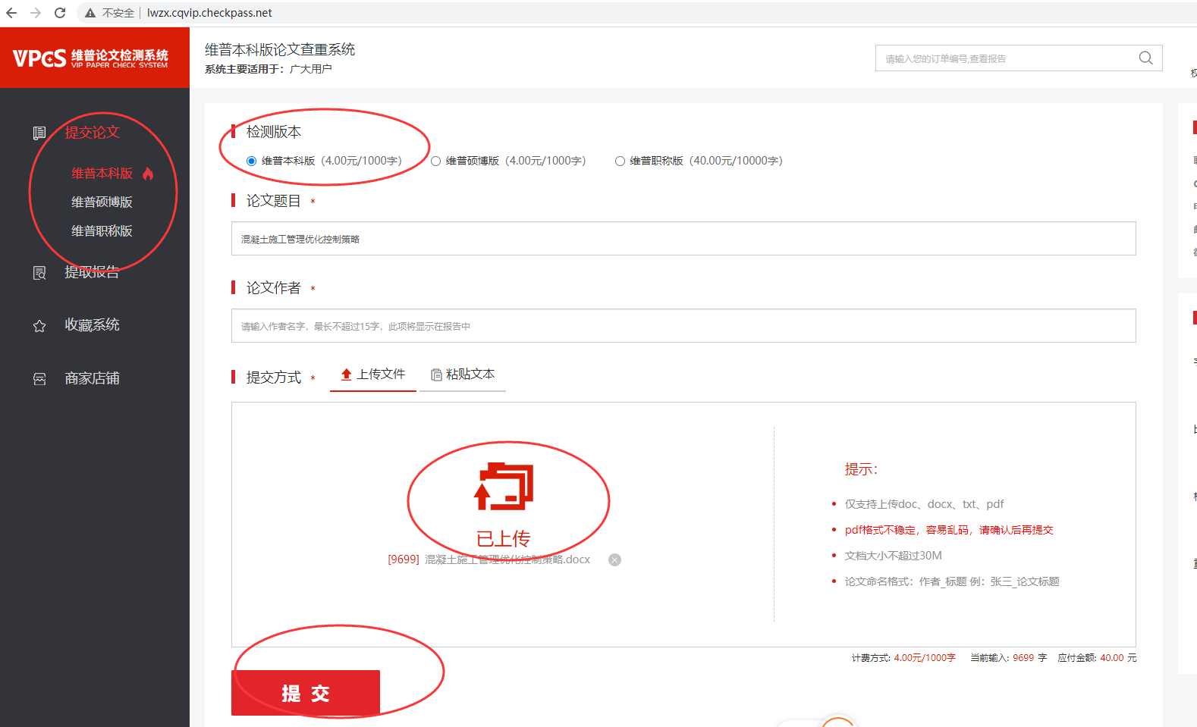Click the upload arrow icon on 上传文件 tab

pos(347,374)
